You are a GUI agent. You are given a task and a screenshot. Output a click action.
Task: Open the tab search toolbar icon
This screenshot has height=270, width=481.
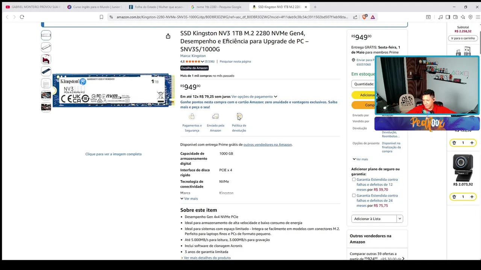click(428, 17)
